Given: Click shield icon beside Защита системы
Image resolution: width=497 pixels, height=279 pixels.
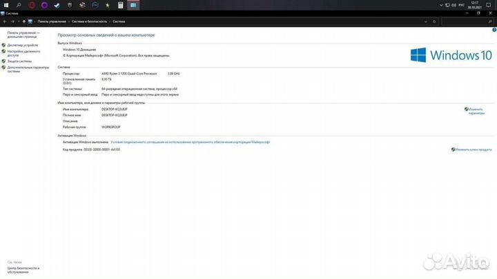Looking at the screenshot, I should 4,61.
